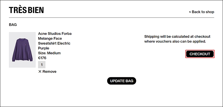Click the X icon beside Remove
The width and height of the screenshot is (223, 107).
click(x=40, y=72)
